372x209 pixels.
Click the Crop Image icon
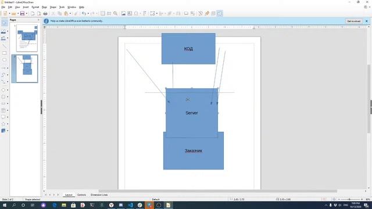tap(192, 13)
